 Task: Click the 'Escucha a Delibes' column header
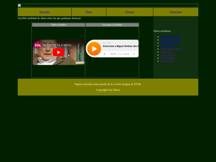coord(112,25)
